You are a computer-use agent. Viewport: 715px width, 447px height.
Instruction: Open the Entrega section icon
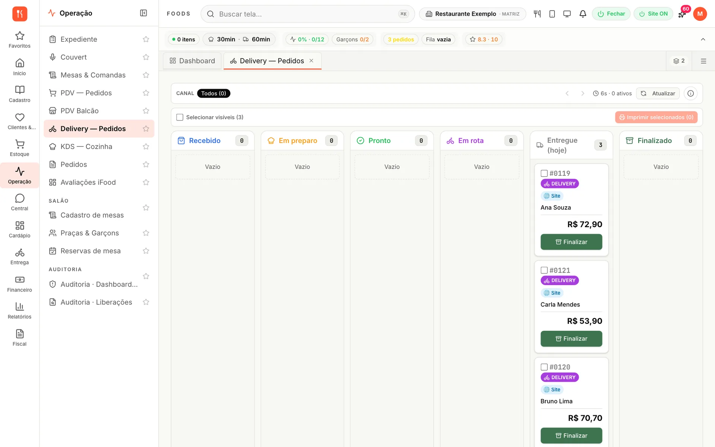click(x=19, y=256)
